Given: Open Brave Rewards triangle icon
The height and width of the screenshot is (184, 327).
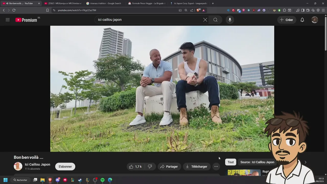Looking at the screenshot, I should coord(204,10).
